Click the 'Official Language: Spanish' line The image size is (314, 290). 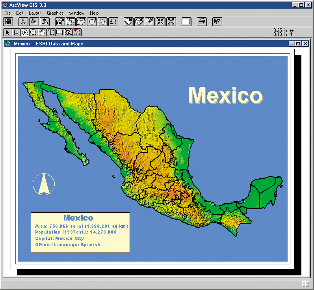tap(67, 245)
